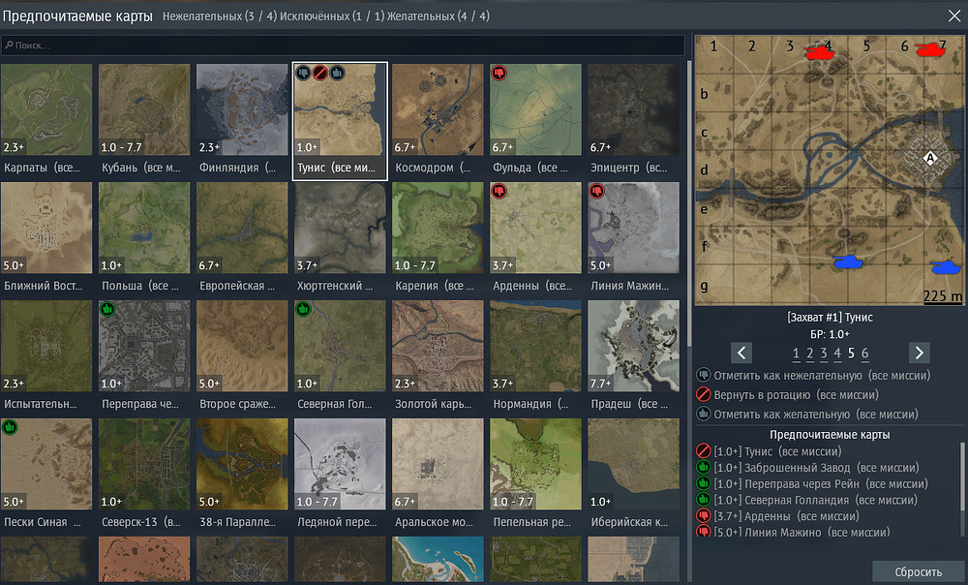Select the Хюртгенский map thumbnail

(340, 228)
